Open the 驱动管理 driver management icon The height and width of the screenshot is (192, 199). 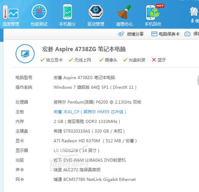click(x=96, y=12)
